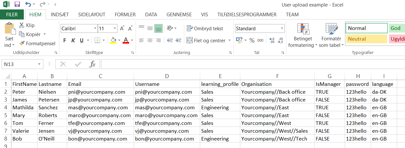This screenshot has width=405, height=148.
Task: Open the INDSÆT ribbon tab
Action: pyautogui.click(x=60, y=15)
